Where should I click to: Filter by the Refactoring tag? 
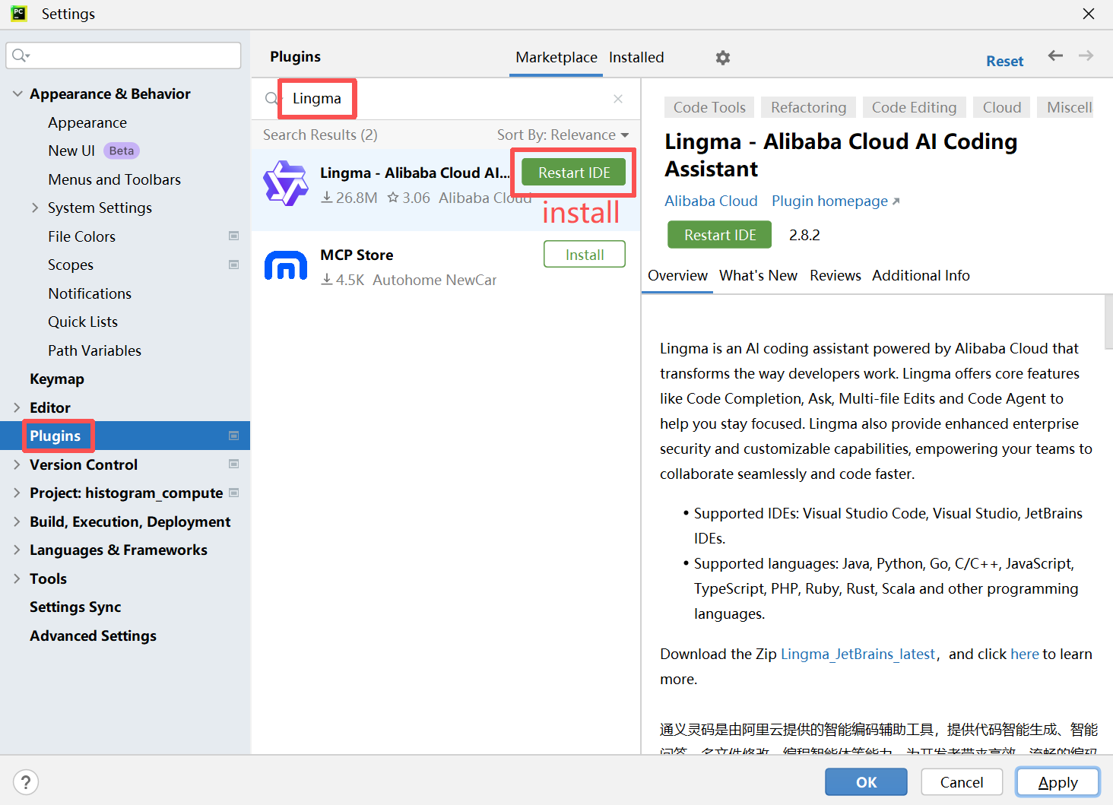[808, 107]
